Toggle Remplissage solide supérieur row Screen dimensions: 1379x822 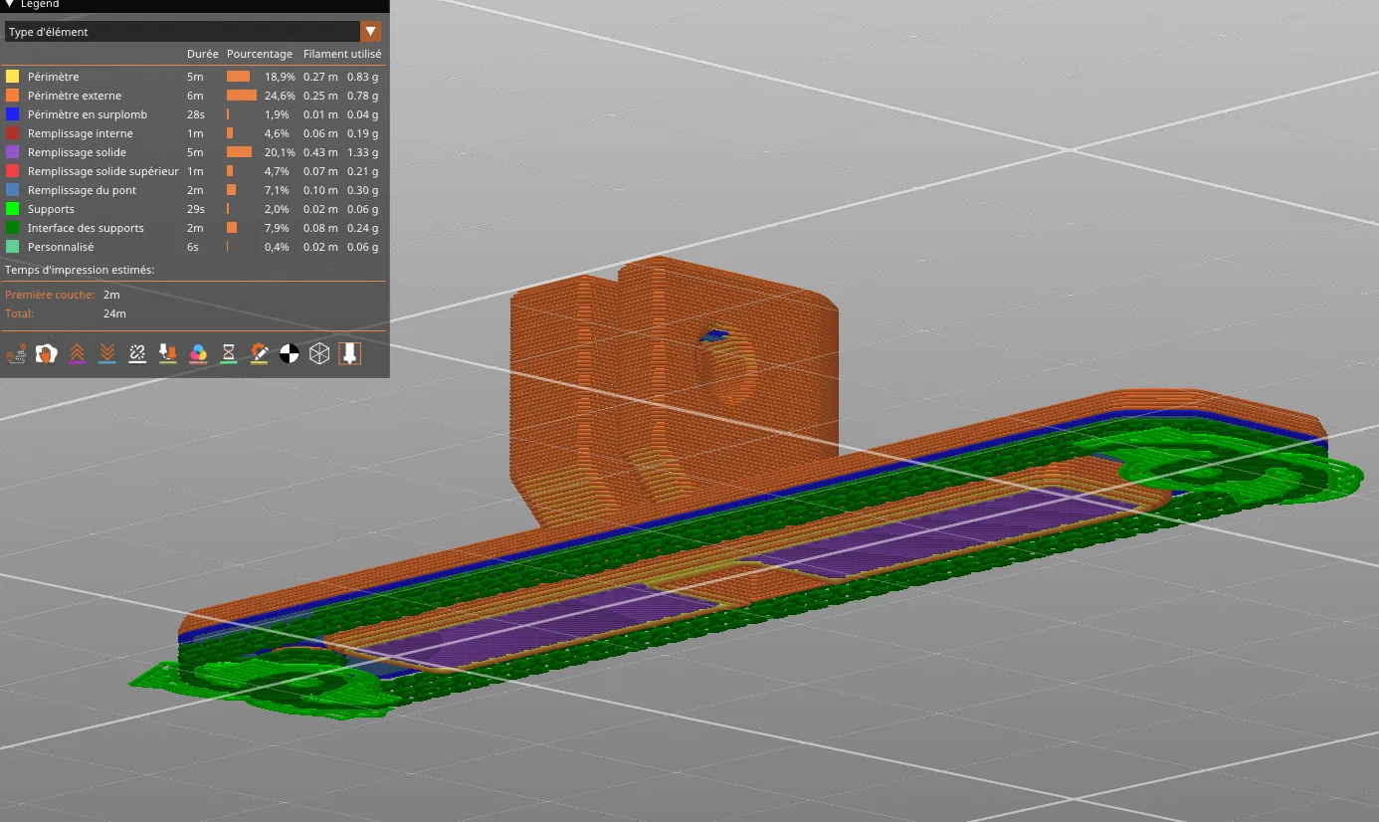point(193,171)
